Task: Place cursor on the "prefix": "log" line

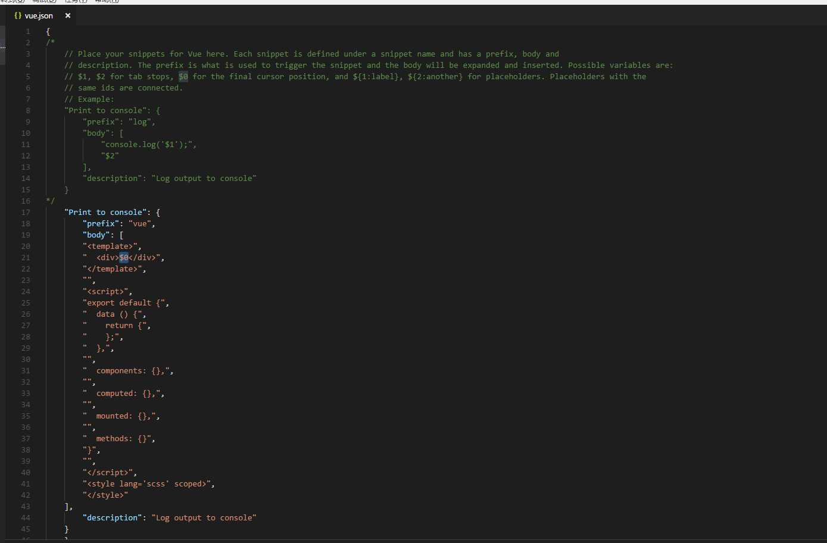Action: point(119,122)
